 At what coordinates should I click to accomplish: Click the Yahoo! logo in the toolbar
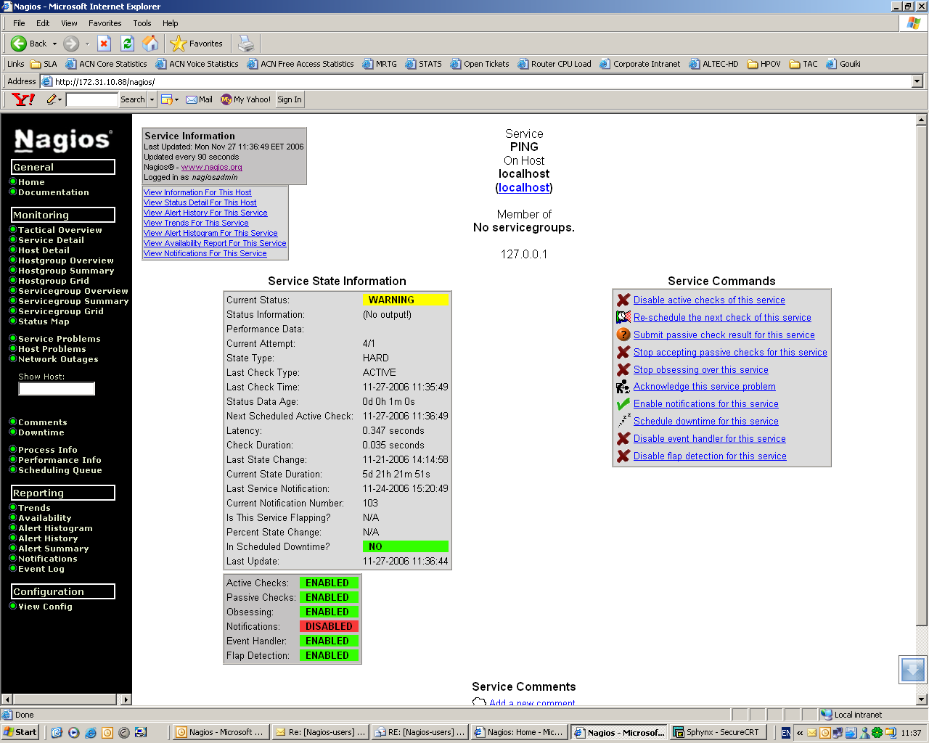click(x=23, y=99)
